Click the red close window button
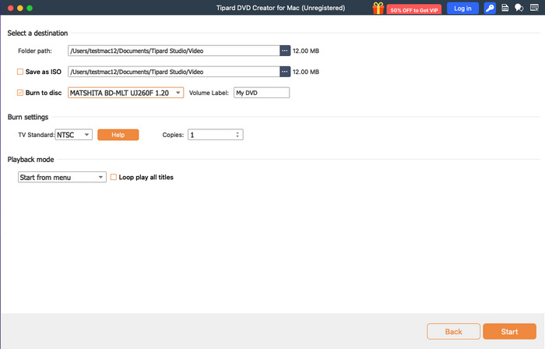This screenshot has height=349, width=545. pos(10,8)
